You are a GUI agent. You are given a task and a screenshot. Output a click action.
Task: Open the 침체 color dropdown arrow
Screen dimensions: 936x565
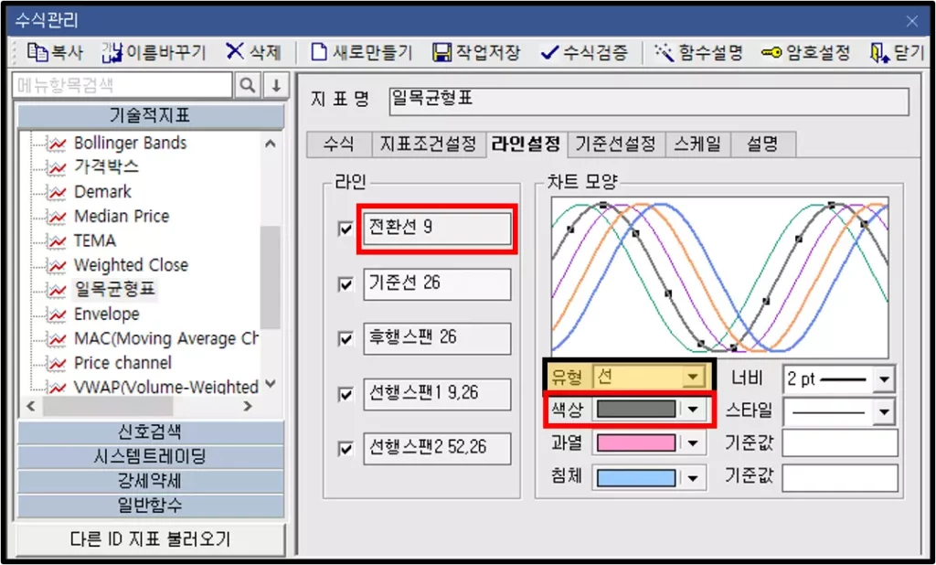693,478
